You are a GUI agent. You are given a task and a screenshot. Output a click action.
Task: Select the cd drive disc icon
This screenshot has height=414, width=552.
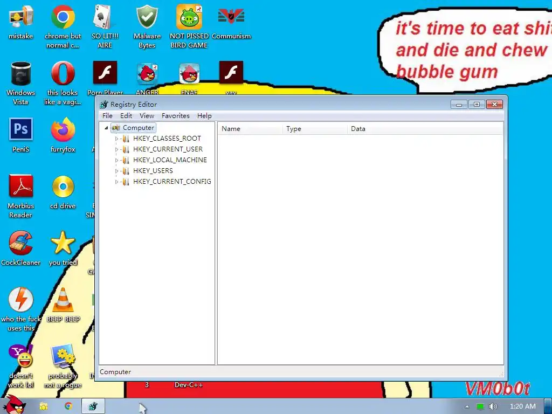click(x=63, y=192)
